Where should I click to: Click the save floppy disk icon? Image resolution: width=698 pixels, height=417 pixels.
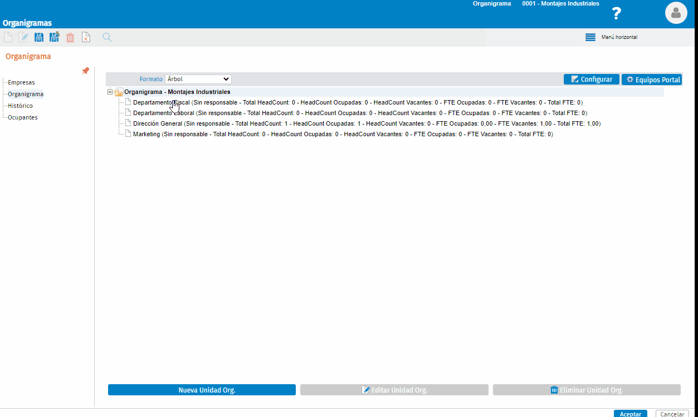click(x=39, y=37)
